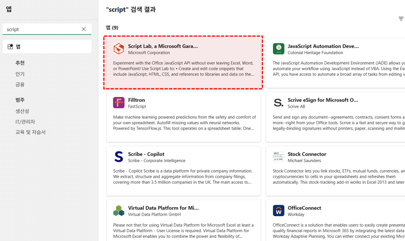The height and width of the screenshot is (241, 405).
Task: Open the Filltron app title
Action: (x=137, y=100)
